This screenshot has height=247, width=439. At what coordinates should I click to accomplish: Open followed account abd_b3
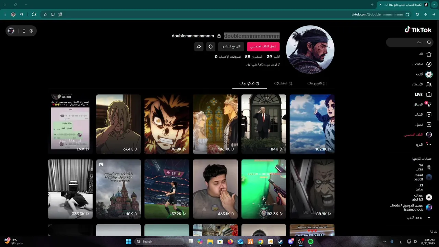click(422, 197)
